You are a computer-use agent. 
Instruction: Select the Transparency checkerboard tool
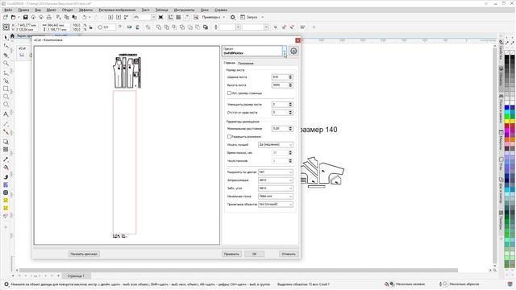click(x=6, y=150)
